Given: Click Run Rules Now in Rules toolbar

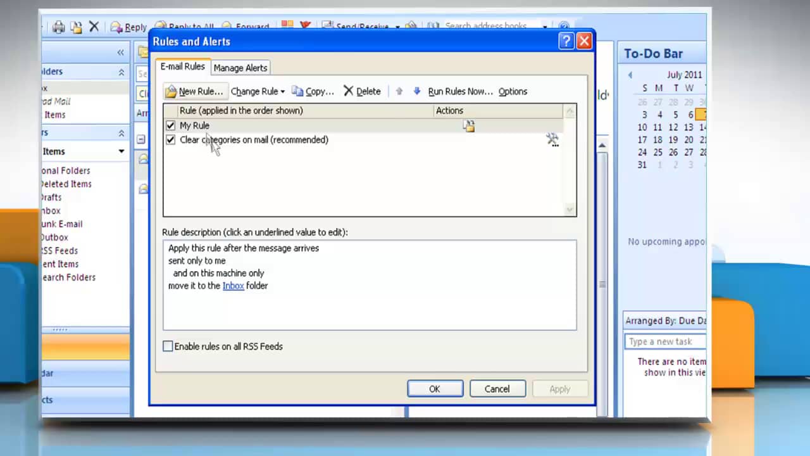Looking at the screenshot, I should coord(460,91).
